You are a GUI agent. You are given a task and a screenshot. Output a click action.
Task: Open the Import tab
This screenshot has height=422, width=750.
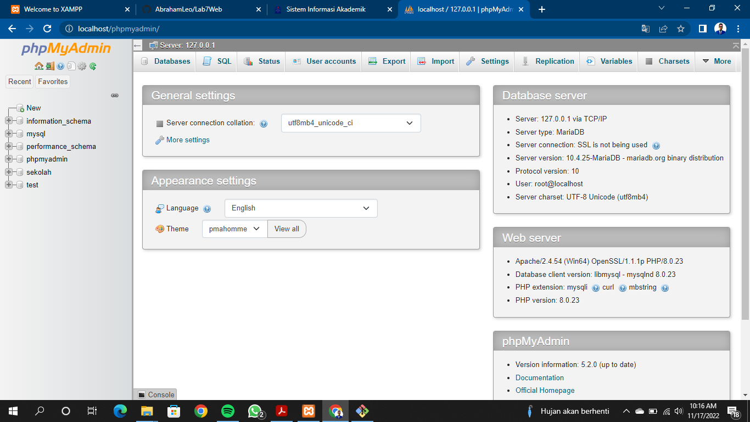(435, 62)
